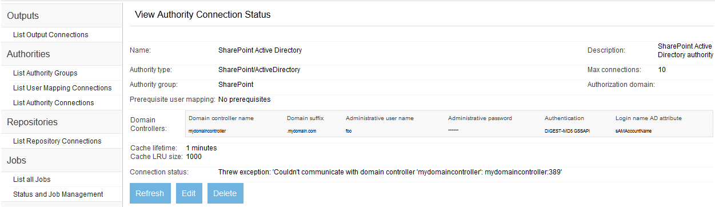This screenshot has height=207, width=715.
Task: Click the 'Login name AD attribute' column header
Action: (x=649, y=118)
